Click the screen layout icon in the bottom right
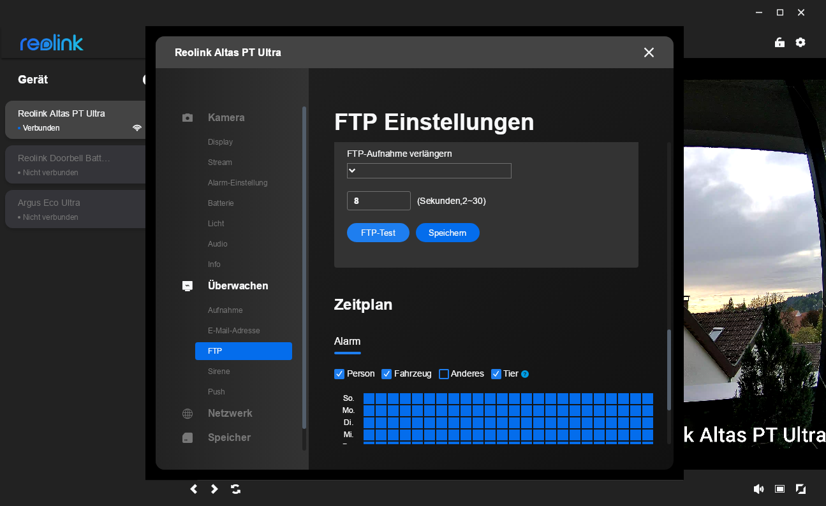Image resolution: width=826 pixels, height=506 pixels. [779, 489]
